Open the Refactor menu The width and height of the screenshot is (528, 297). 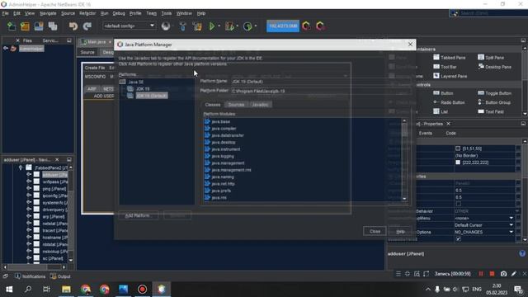tap(87, 13)
